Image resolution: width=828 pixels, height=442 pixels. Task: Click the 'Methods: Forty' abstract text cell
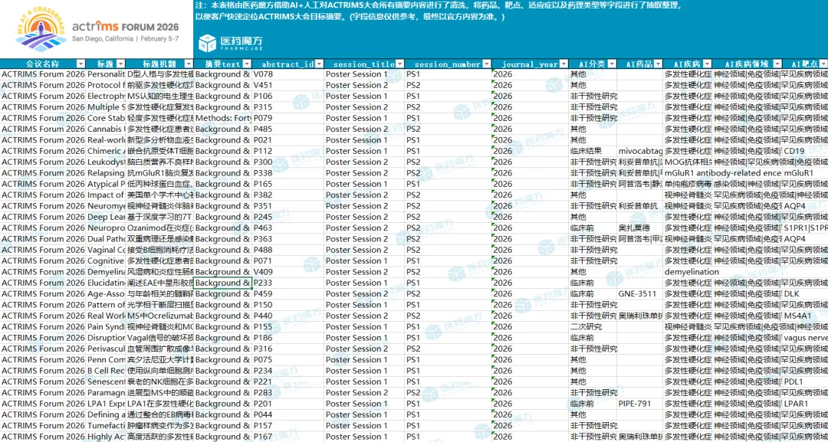223,118
